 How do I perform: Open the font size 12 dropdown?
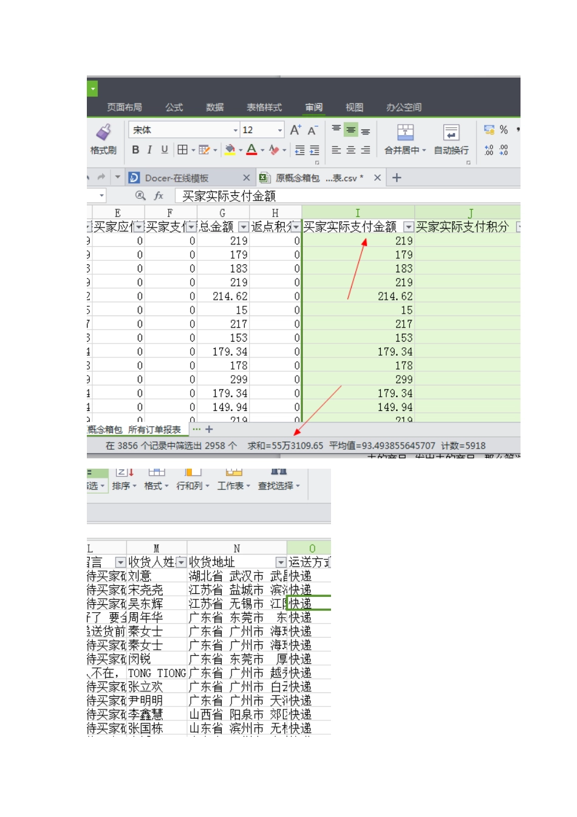coord(280,130)
